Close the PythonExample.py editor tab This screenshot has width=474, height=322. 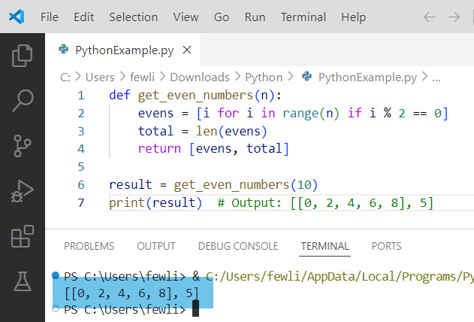pos(187,50)
